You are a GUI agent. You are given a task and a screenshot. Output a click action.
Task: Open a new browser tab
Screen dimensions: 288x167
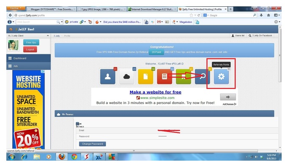click(231, 9)
